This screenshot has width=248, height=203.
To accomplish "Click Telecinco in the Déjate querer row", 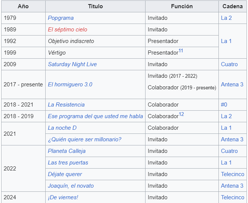I will point(233,174).
